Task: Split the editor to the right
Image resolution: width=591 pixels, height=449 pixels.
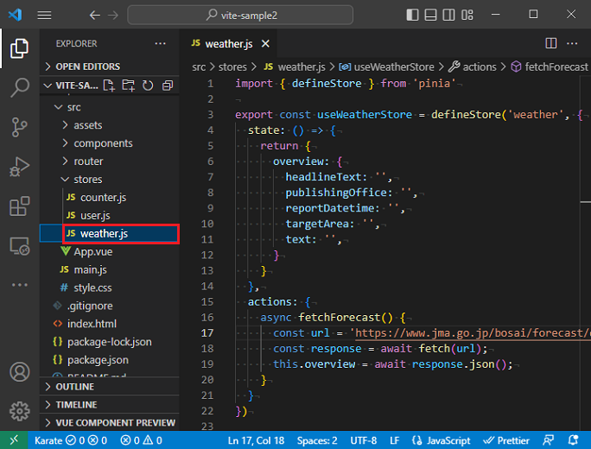Action: click(551, 43)
